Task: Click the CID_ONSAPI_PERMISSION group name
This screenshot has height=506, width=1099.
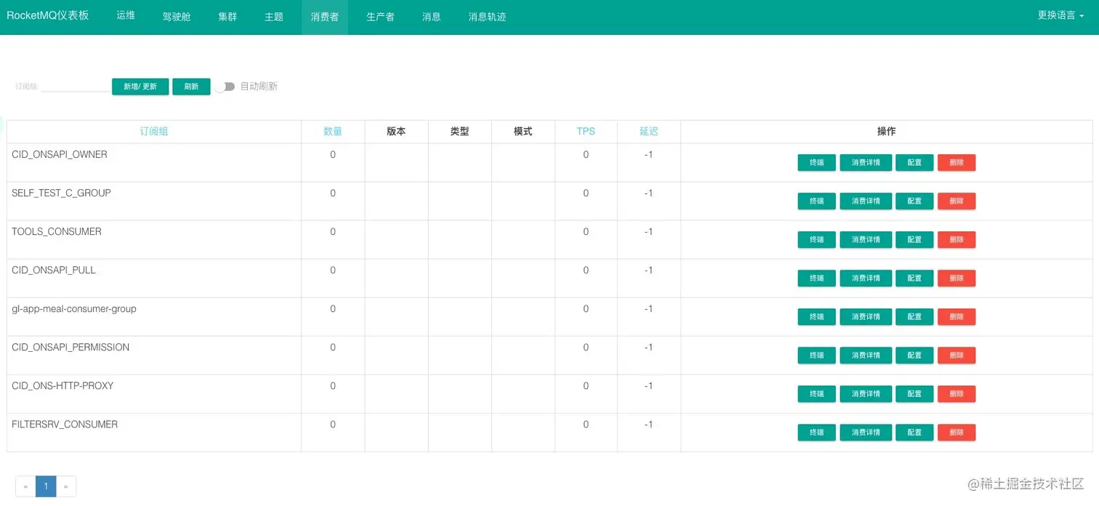Action: (71, 348)
